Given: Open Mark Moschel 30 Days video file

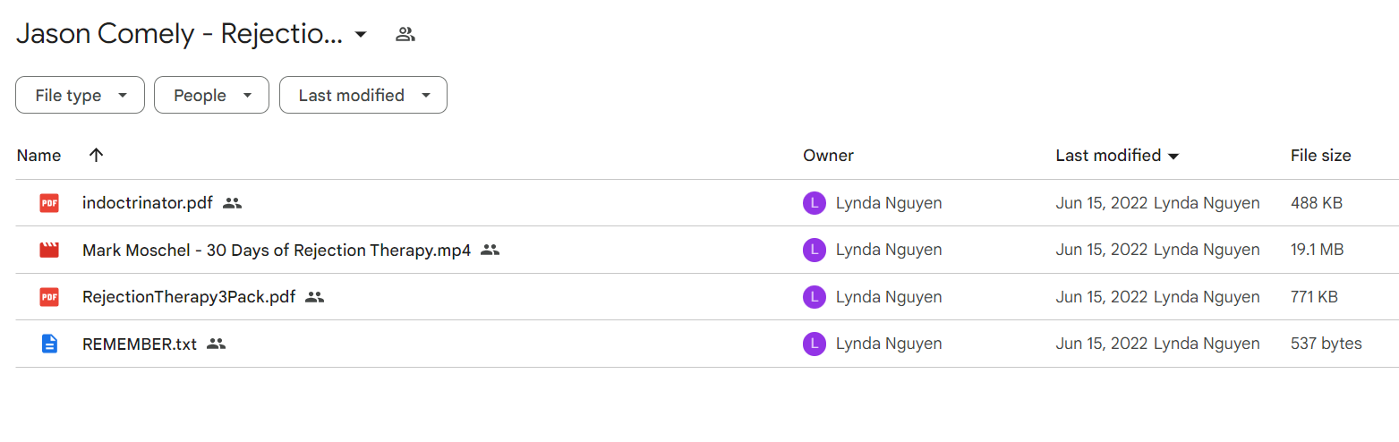Looking at the screenshot, I should [277, 250].
